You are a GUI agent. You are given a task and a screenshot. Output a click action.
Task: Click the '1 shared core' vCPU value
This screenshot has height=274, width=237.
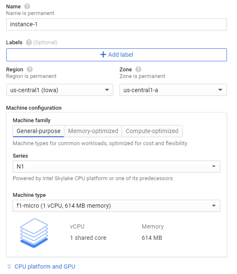point(88,238)
